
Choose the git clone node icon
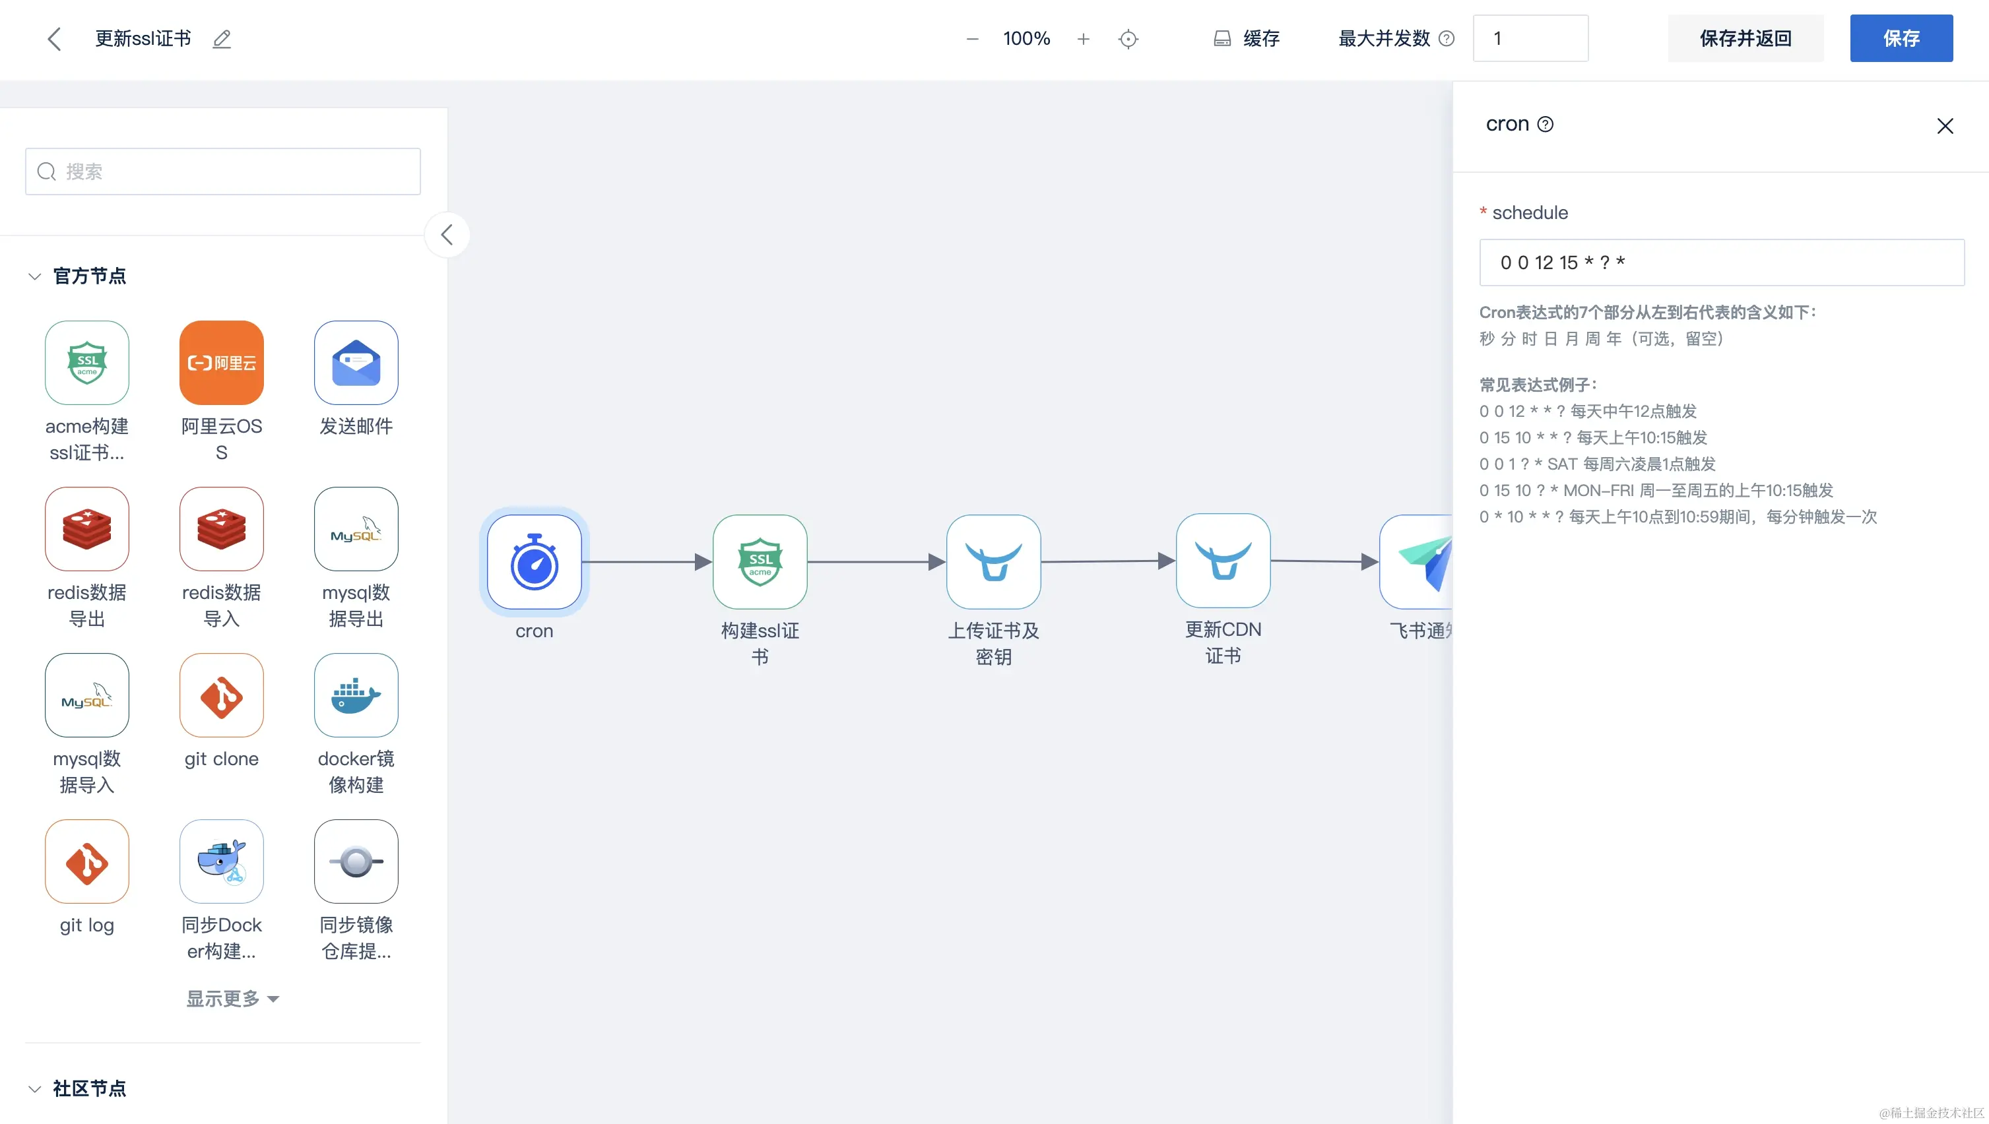coord(222,695)
